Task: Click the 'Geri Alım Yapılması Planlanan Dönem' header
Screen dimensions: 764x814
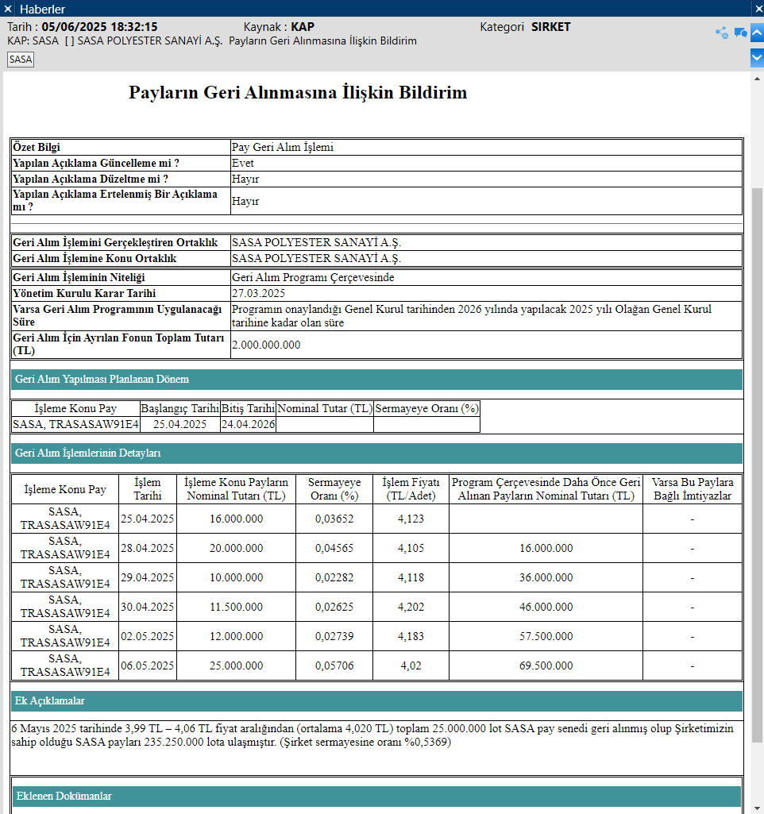Action: click(376, 380)
